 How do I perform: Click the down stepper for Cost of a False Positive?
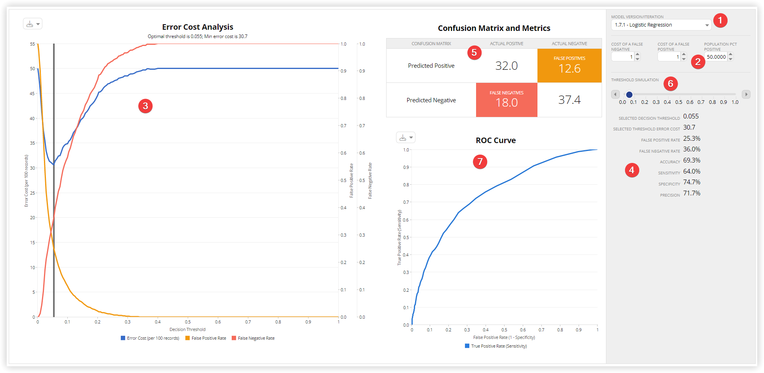pyautogui.click(x=684, y=59)
